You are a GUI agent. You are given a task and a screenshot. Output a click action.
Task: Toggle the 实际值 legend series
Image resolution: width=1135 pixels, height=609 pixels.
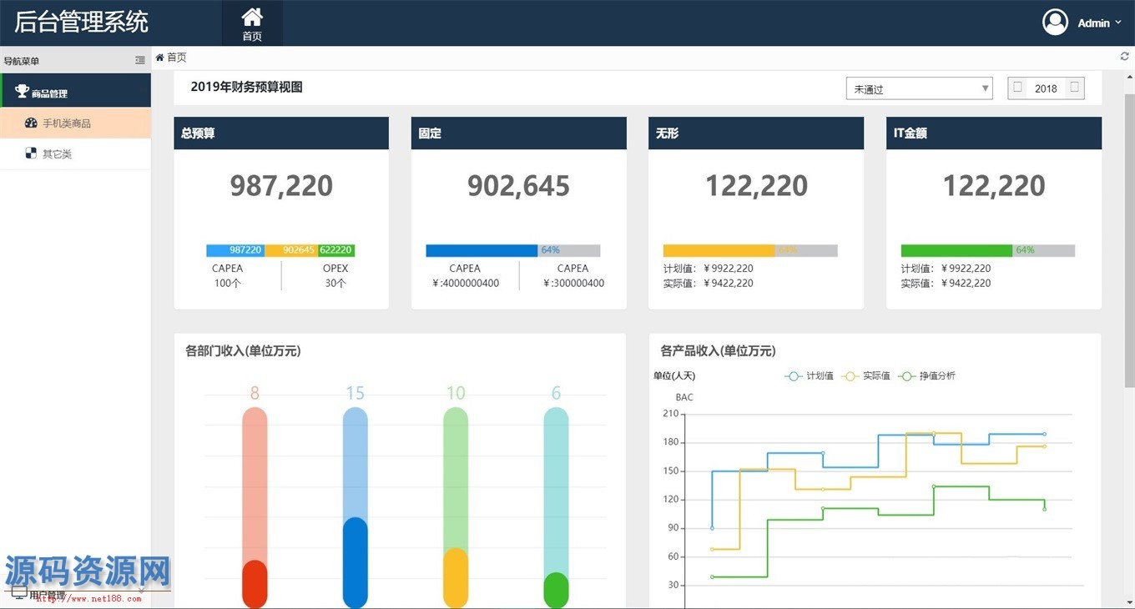point(867,376)
